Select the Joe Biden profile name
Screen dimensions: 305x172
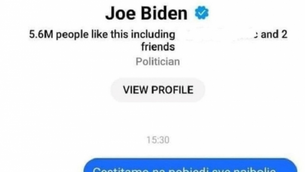coord(146,13)
